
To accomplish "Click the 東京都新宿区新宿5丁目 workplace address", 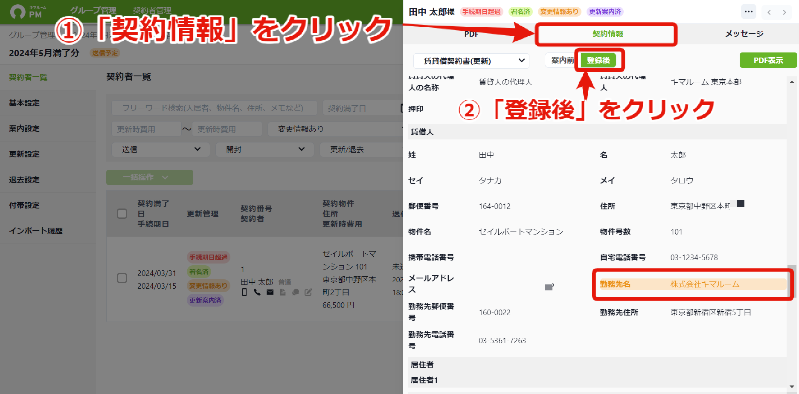I will click(x=711, y=312).
